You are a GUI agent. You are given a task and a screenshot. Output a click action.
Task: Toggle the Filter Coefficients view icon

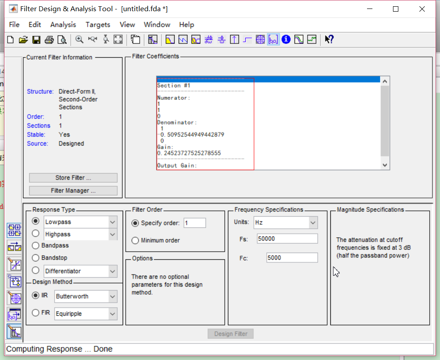(273, 39)
